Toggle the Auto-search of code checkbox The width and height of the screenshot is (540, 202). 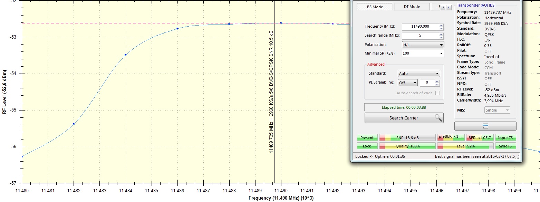[x=437, y=93]
